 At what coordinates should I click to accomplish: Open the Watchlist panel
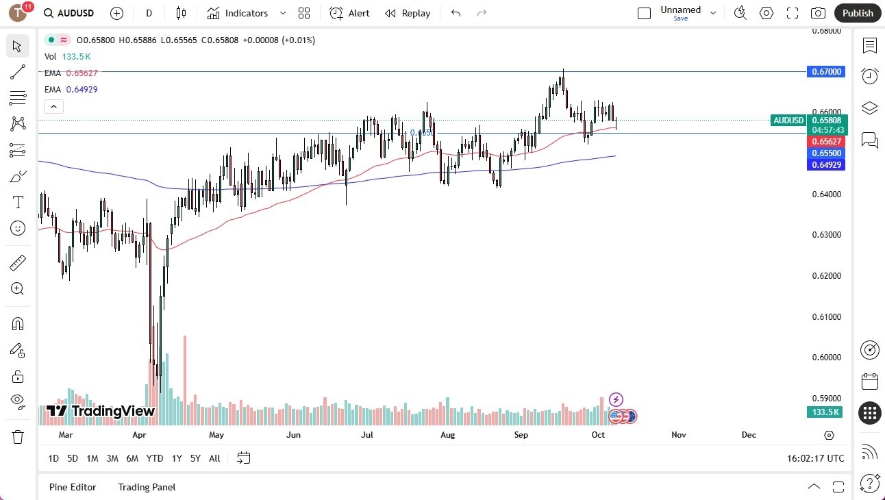869,45
